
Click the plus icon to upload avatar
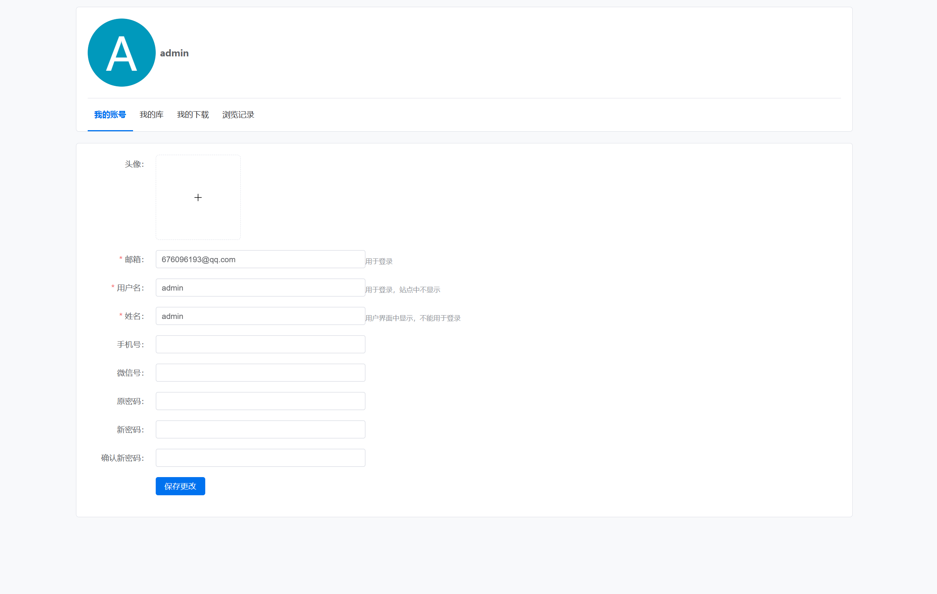pos(198,197)
